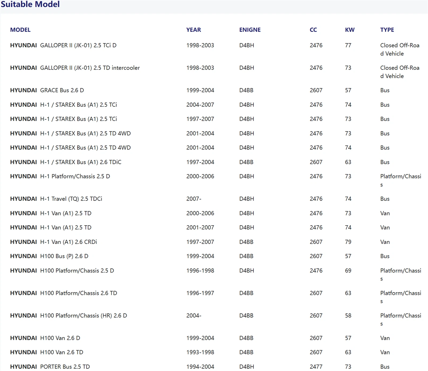Click CC 2476 in H-1 Travel (TQ) row
Screen dimensions: 428x371
tap(316, 199)
